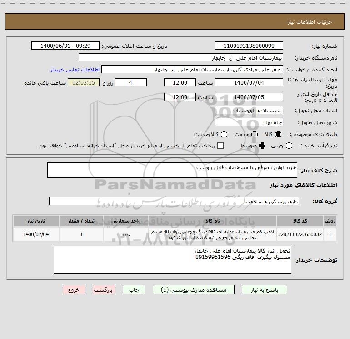This screenshot has height=339, width=350.
Task: Choose the جزیی purchase type radio
Action: pyautogui.click(x=289, y=146)
